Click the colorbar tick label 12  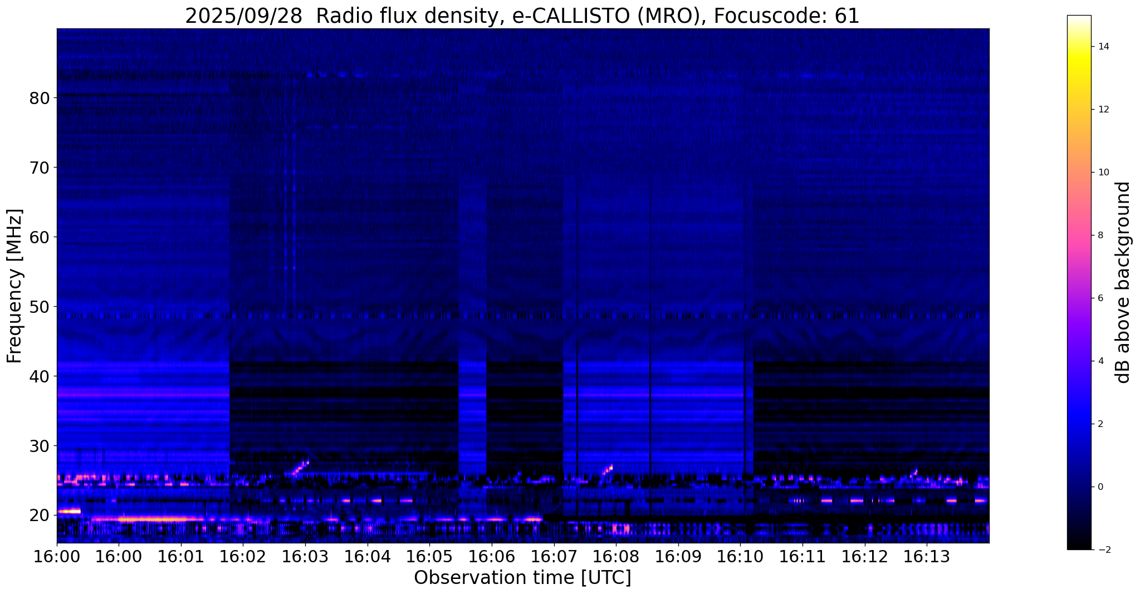pyautogui.click(x=1103, y=110)
